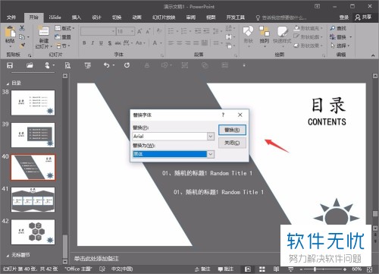Open the Replace With (替换为) font dropdown

click(211, 154)
